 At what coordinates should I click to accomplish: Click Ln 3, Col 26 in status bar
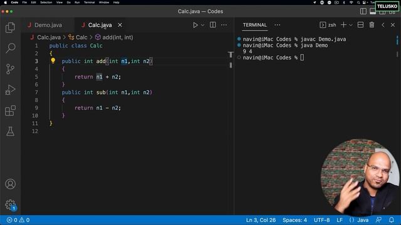261,220
